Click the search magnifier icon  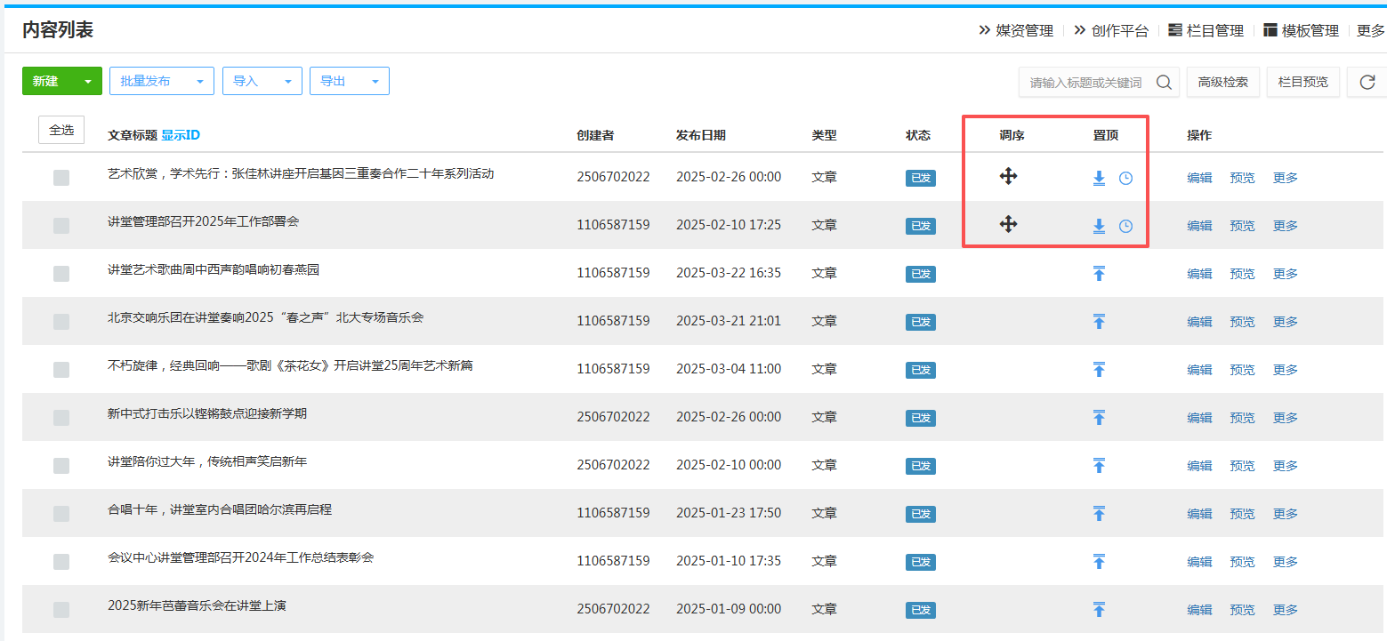click(x=1164, y=82)
